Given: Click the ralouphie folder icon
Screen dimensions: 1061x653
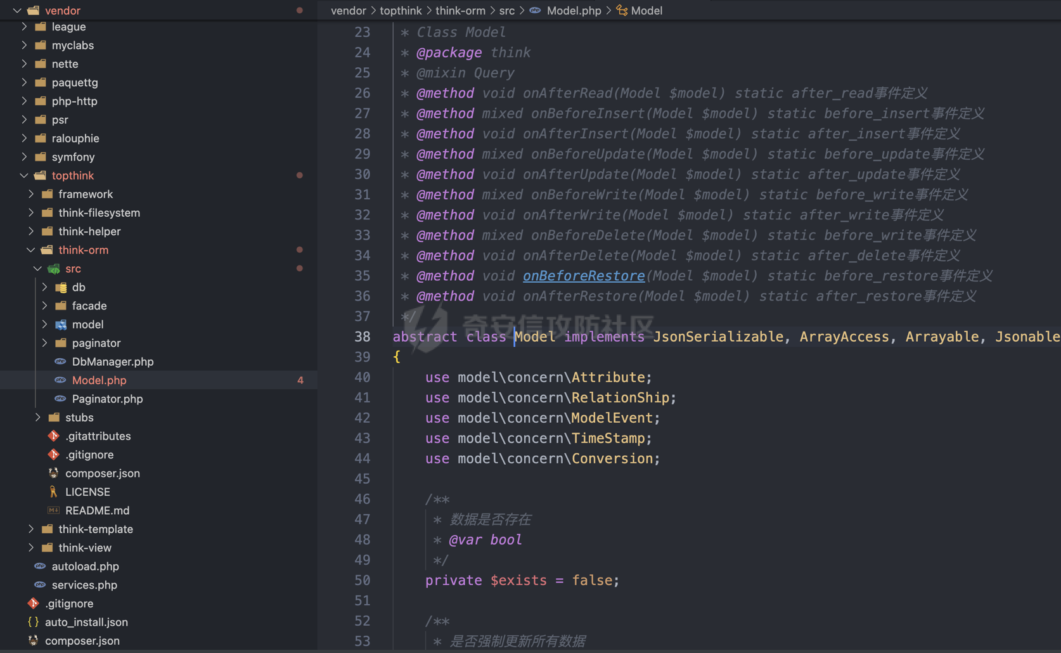Looking at the screenshot, I should [41, 138].
